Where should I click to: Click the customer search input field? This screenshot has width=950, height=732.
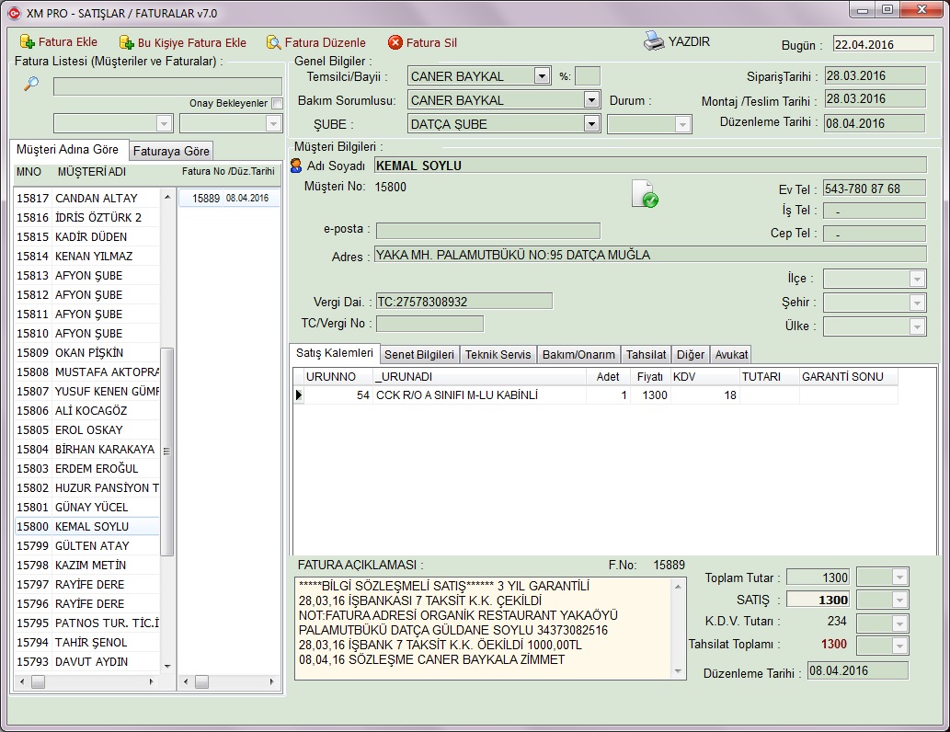click(167, 86)
